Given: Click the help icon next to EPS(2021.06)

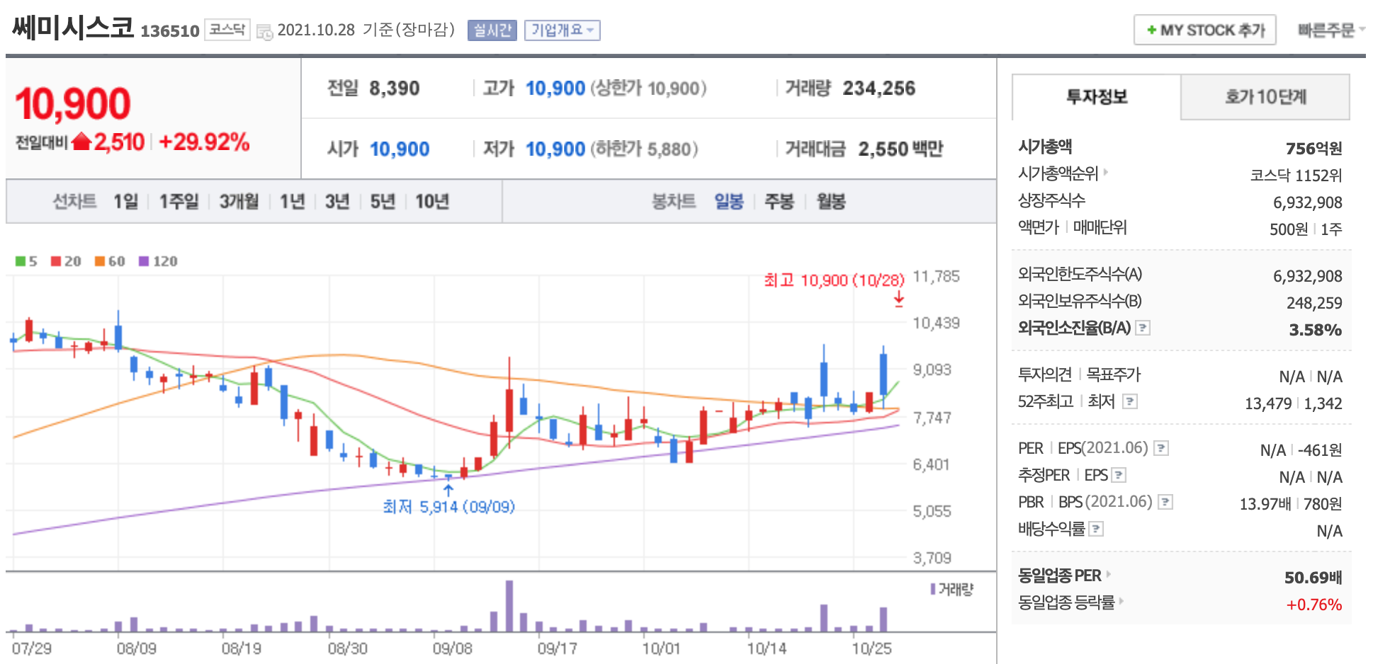Looking at the screenshot, I should [1161, 448].
